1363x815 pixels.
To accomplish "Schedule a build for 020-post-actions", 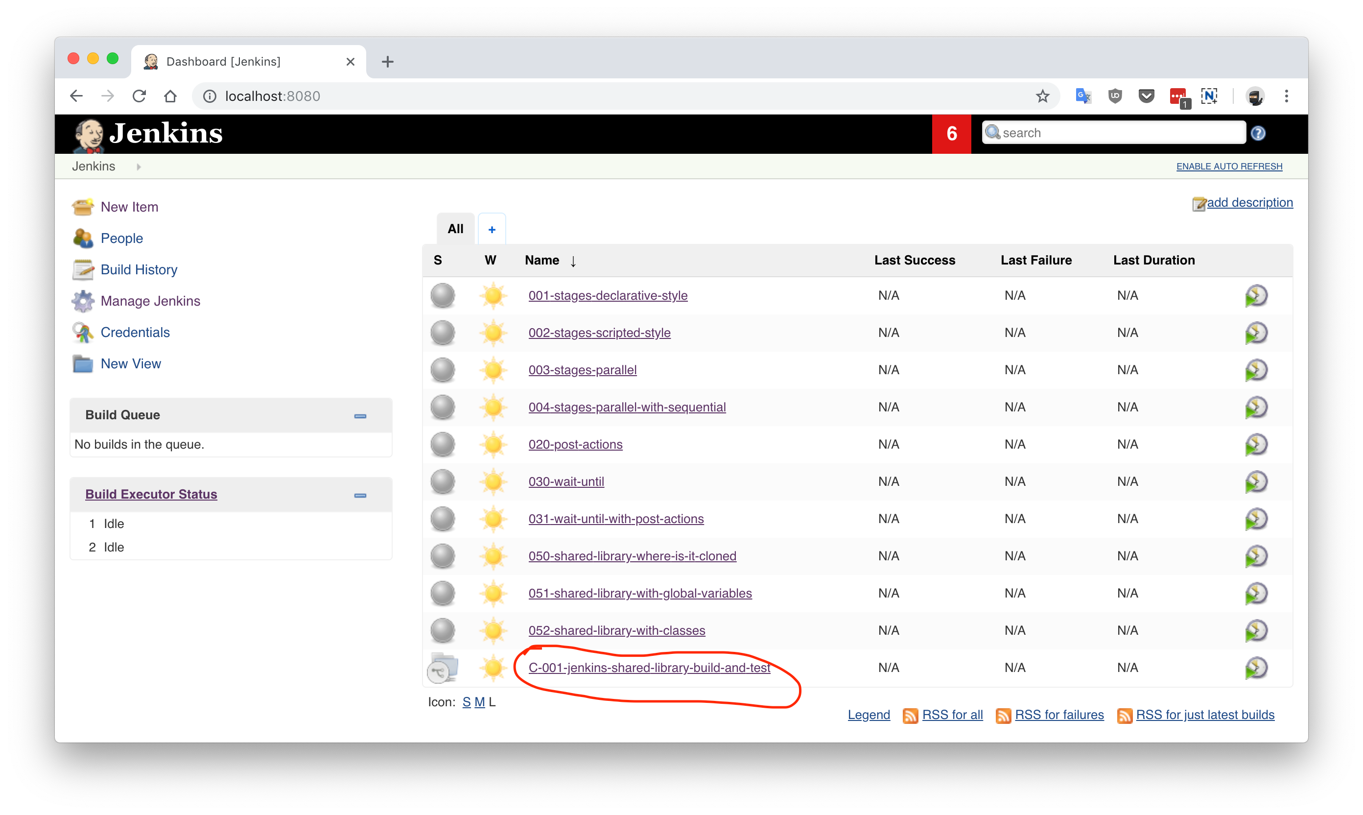I will (x=1256, y=444).
